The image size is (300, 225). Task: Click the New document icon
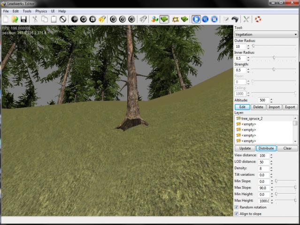[x=6, y=19]
